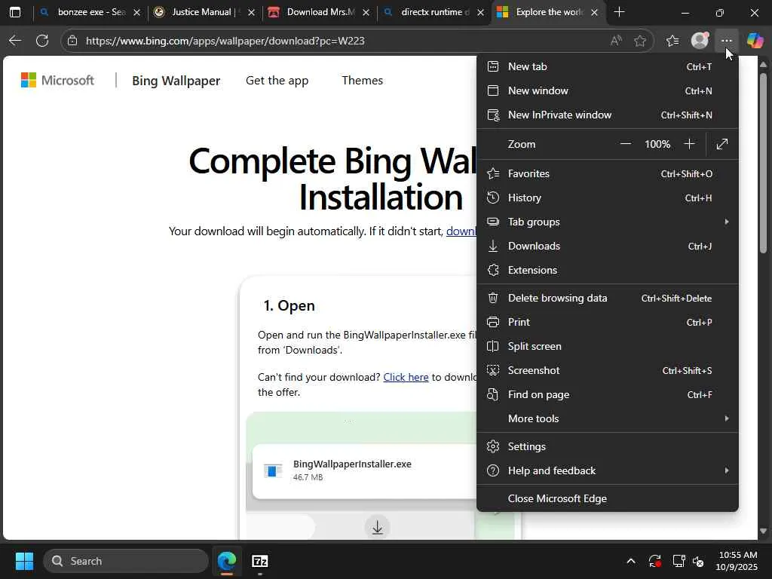
Task: Add this page to favorites star
Action: [640, 41]
